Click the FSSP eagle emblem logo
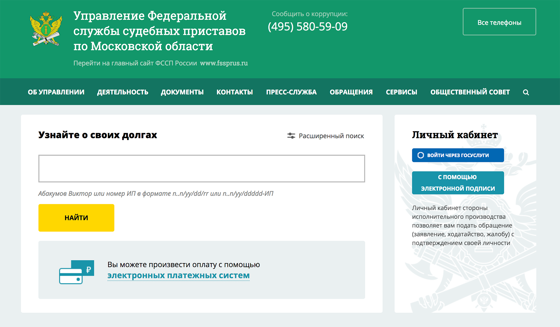Screen dimensions: 560x327 tap(46, 29)
